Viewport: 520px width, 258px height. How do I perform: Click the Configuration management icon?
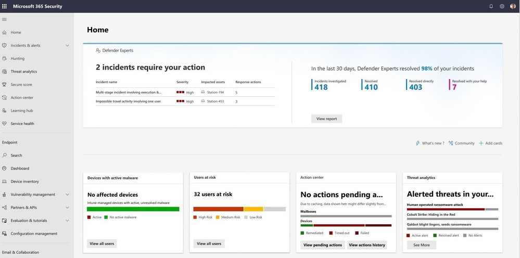[x=4, y=234]
